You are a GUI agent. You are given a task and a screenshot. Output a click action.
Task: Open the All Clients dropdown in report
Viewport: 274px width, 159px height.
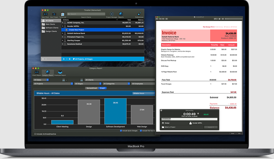[120, 80]
